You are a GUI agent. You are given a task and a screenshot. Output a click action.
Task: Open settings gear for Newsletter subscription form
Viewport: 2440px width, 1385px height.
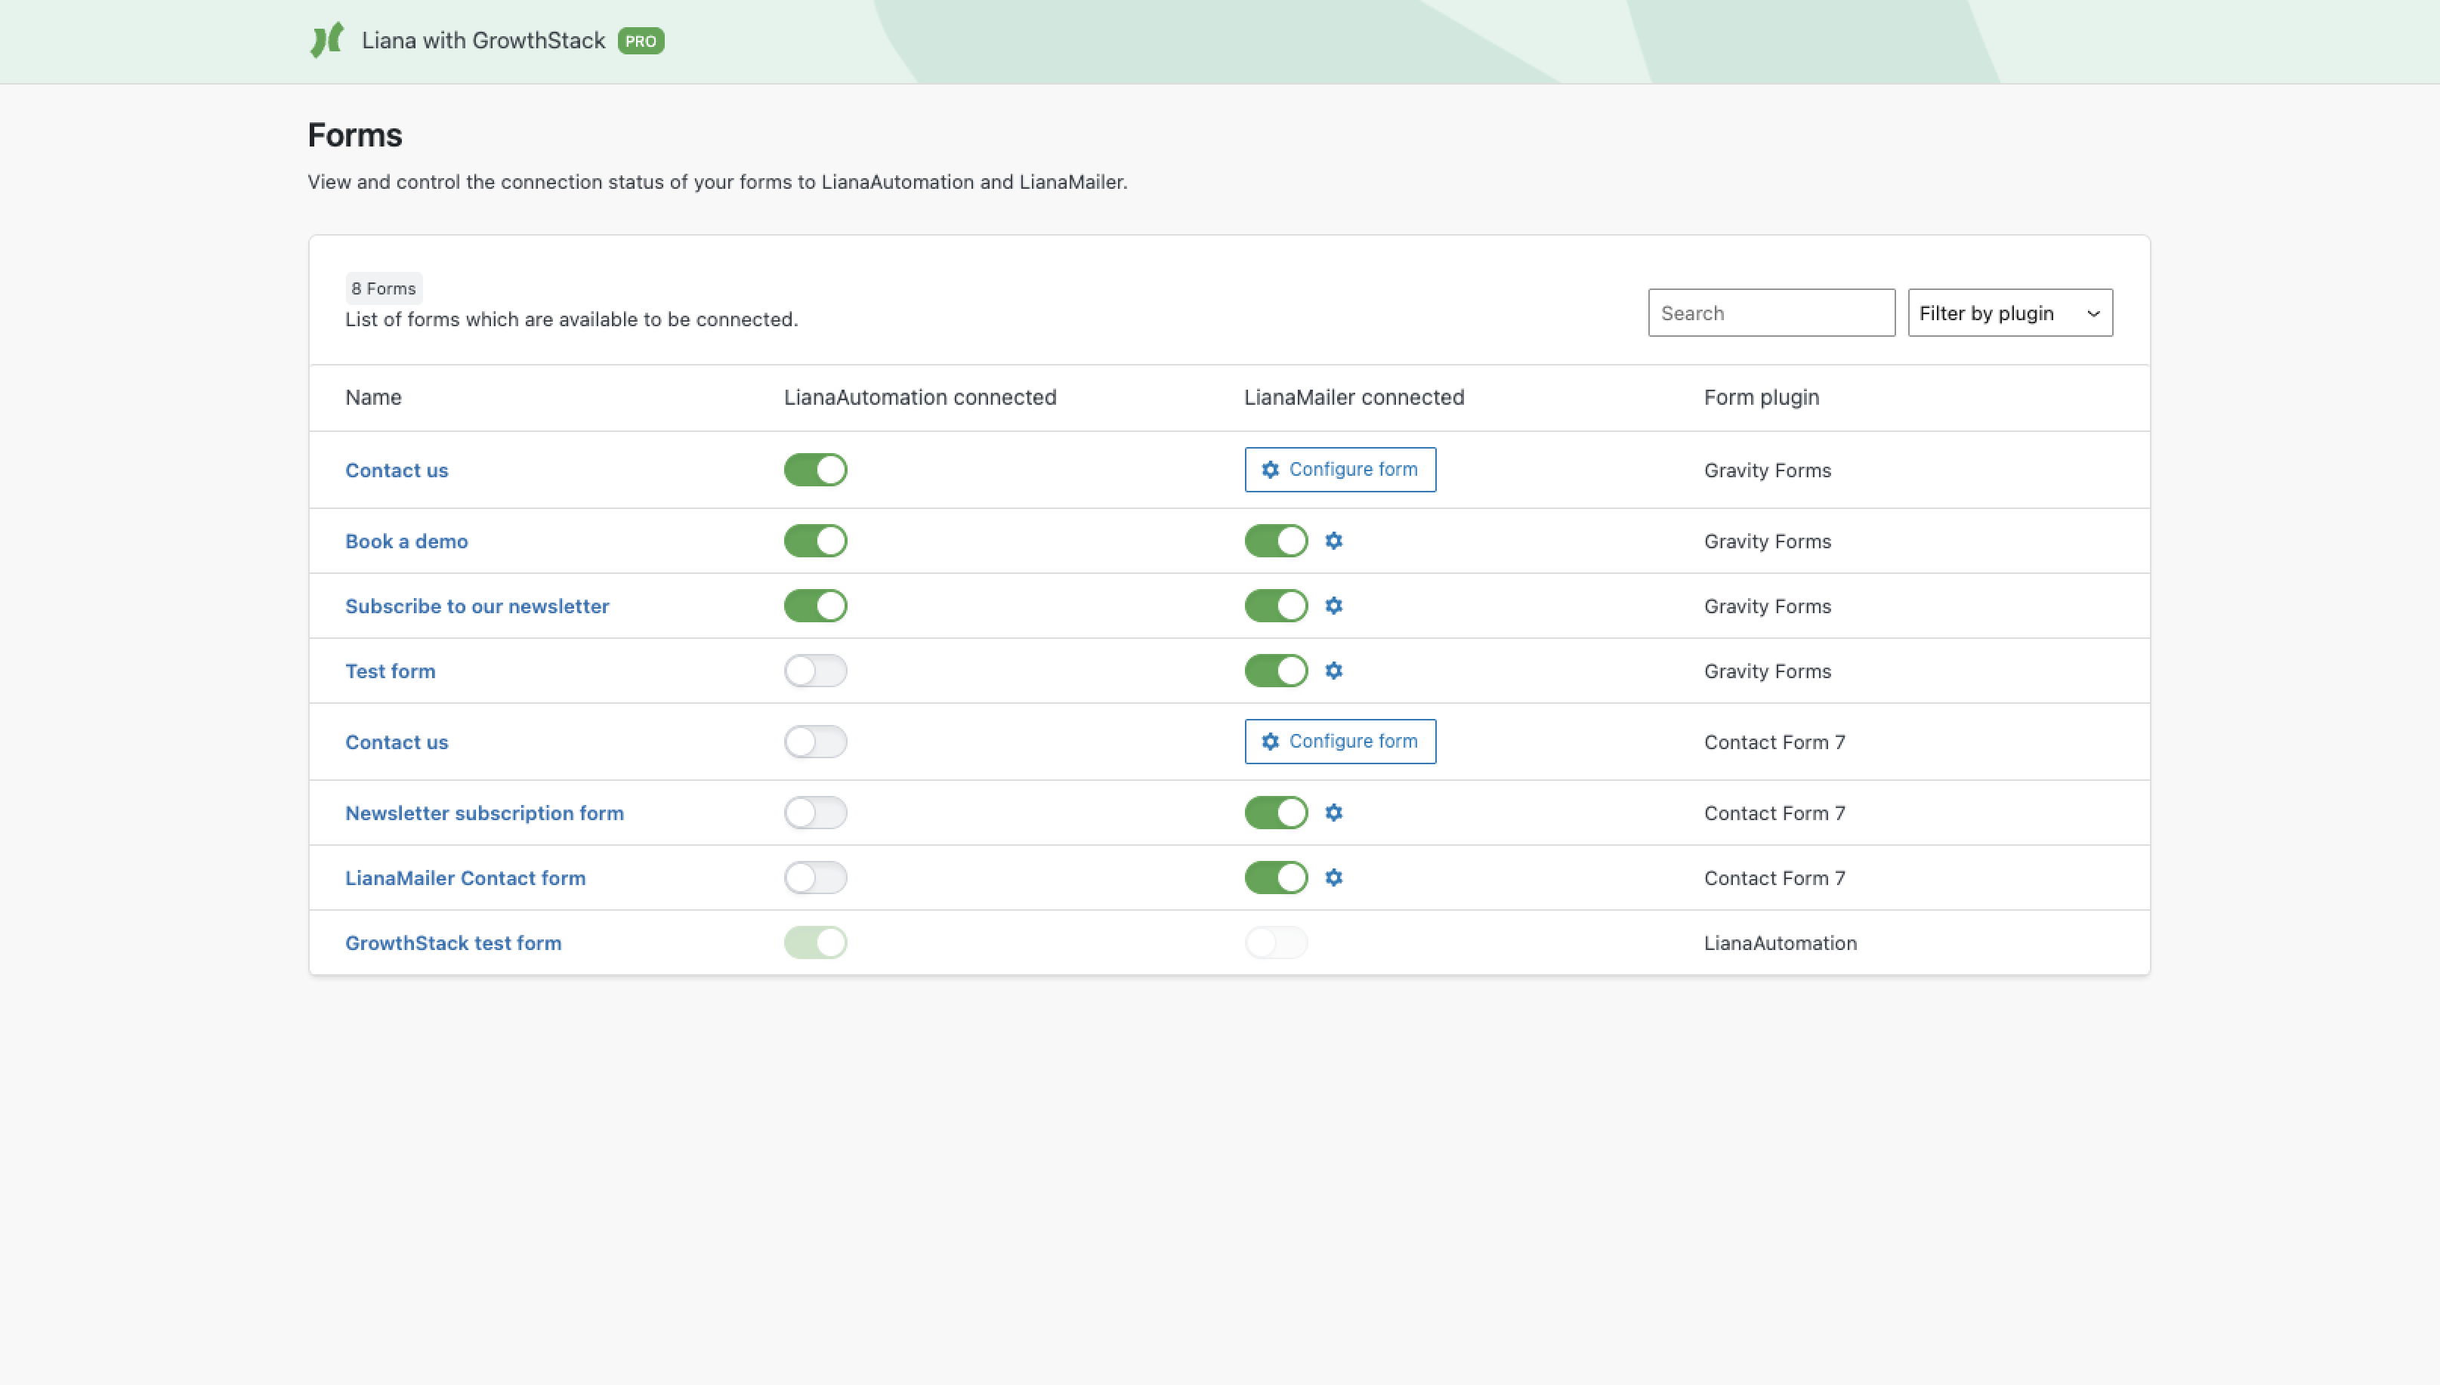coord(1333,813)
